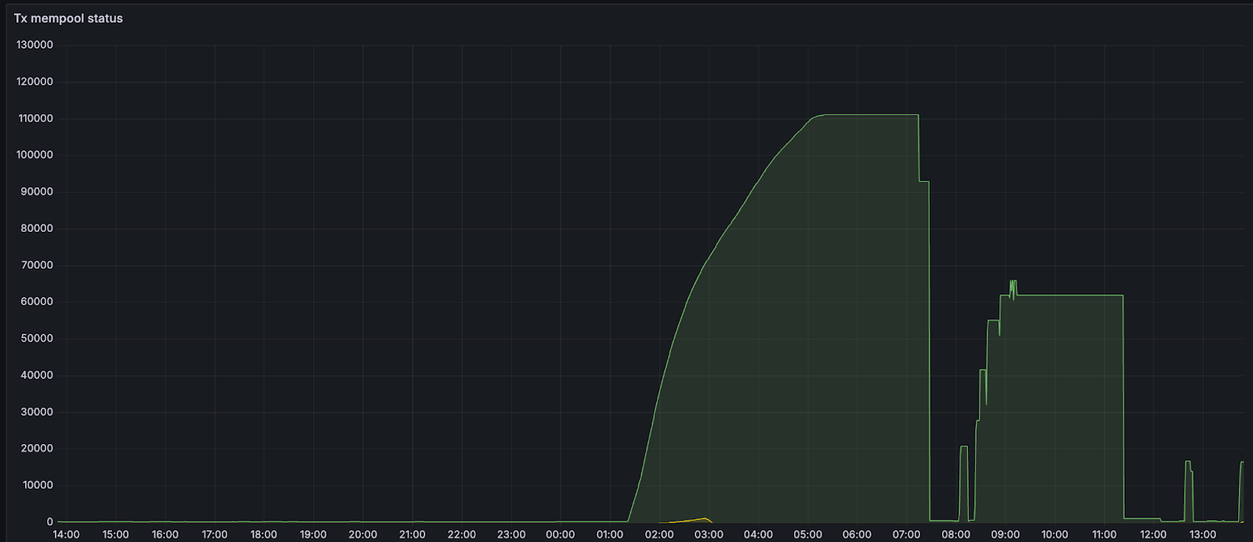Click the 11:00 time axis label
Viewport: 1253px width, 542px height.
1103,534
